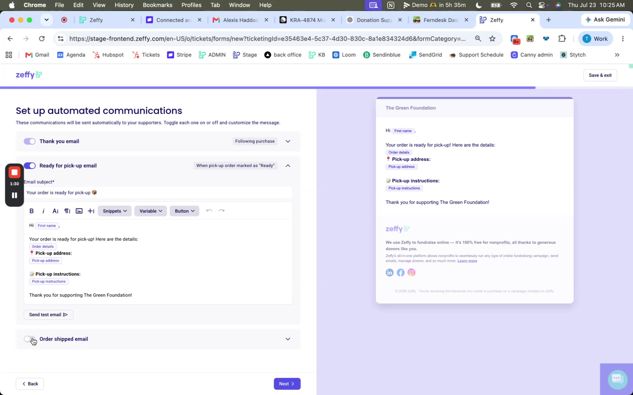Click the purple form progress bar
633x395 pixels.
[268, 88]
